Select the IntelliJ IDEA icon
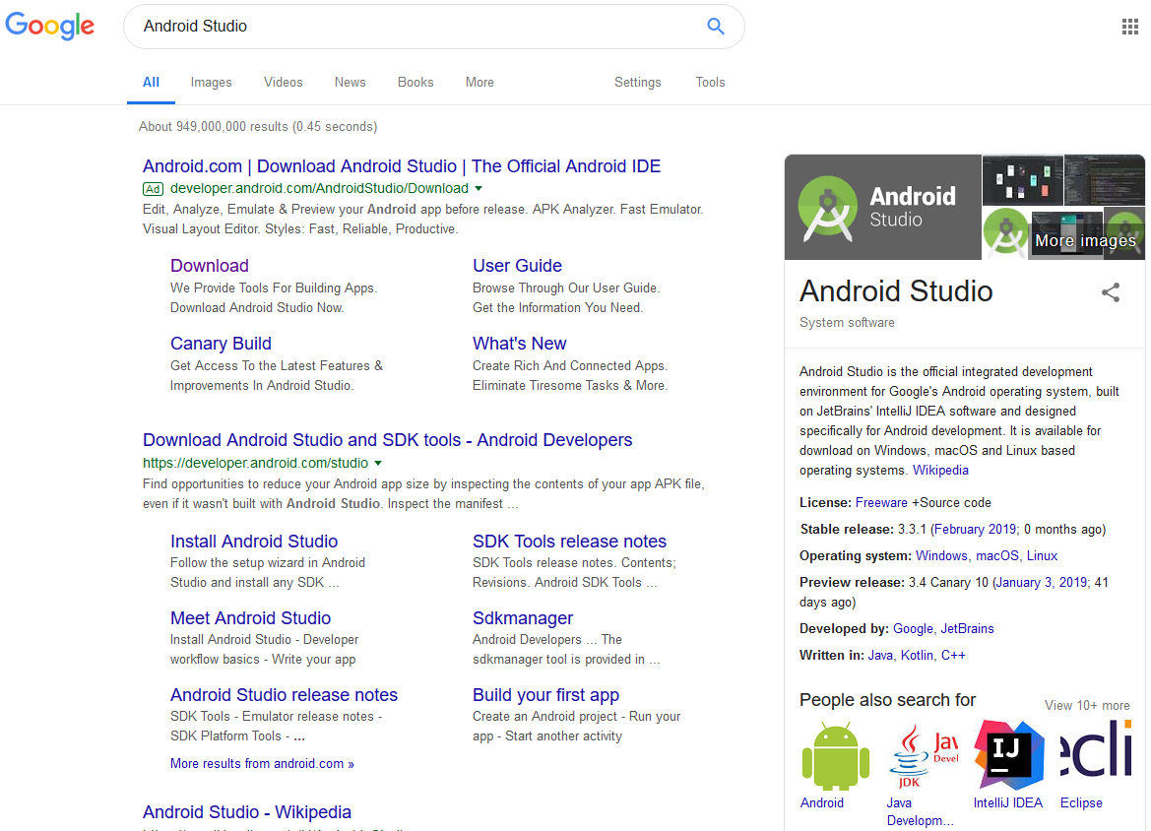1151x831 pixels. (1008, 755)
